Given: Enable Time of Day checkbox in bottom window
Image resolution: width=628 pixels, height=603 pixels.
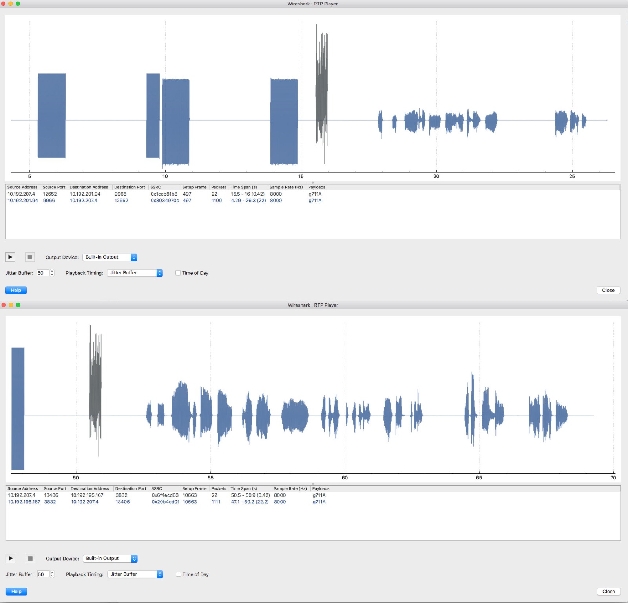Looking at the screenshot, I should [179, 574].
